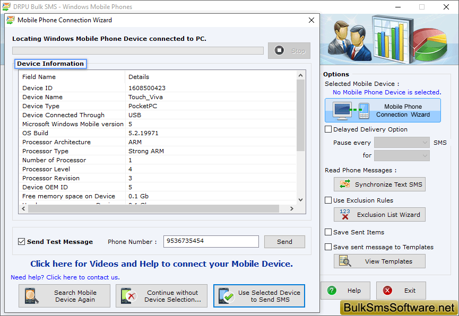The width and height of the screenshot is (459, 316).
Task: Click Use Selected Device to Send SMS
Action: click(x=259, y=296)
